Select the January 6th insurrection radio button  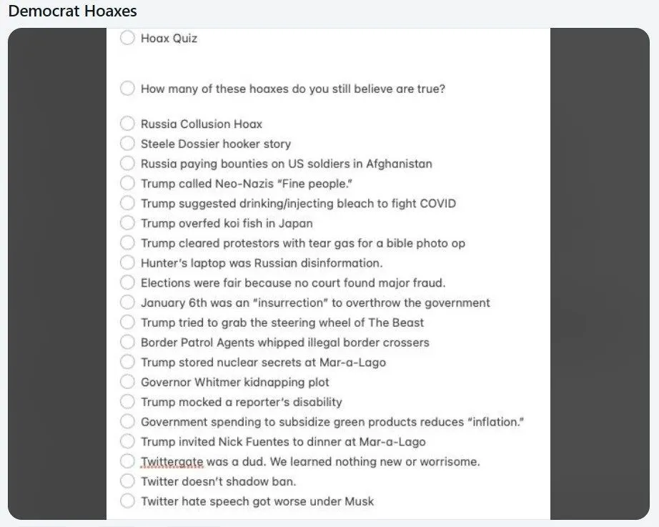coord(127,302)
